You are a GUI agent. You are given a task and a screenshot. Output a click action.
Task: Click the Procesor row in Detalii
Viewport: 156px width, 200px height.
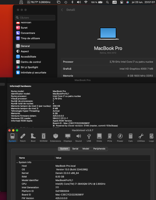(108, 62)
